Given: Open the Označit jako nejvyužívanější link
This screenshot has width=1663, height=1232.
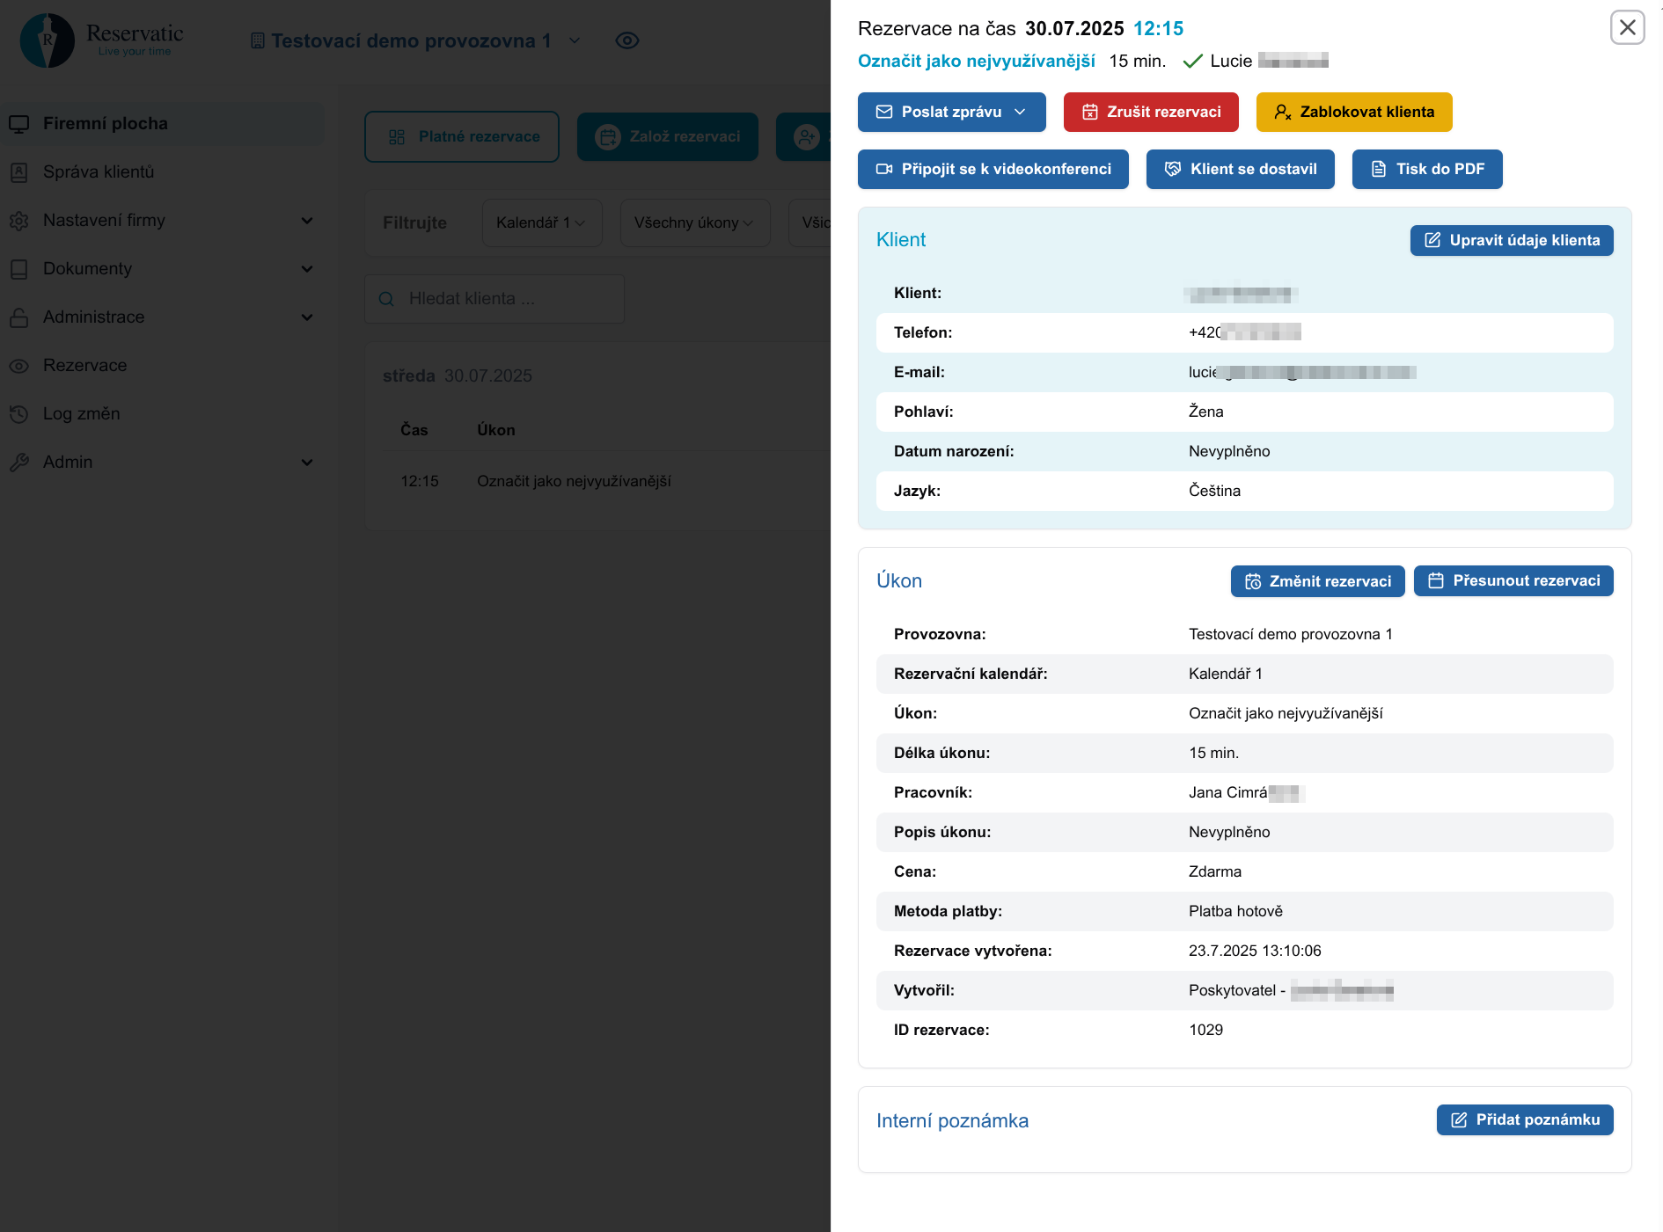Looking at the screenshot, I should pos(976,61).
